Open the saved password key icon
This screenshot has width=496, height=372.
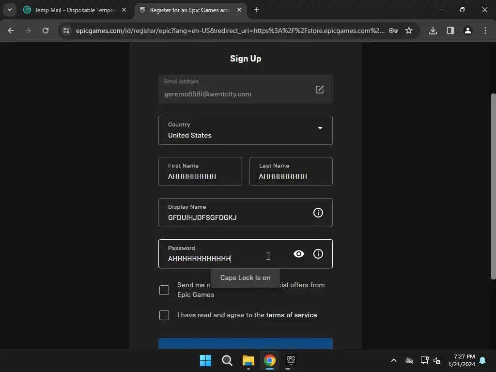[393, 31]
